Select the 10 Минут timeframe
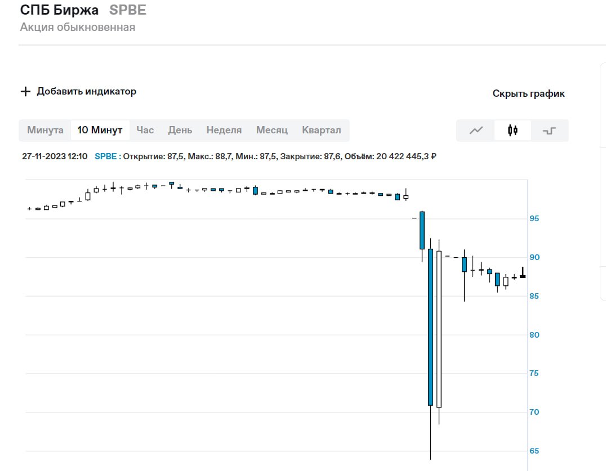The height and width of the screenshot is (471, 606). point(100,130)
